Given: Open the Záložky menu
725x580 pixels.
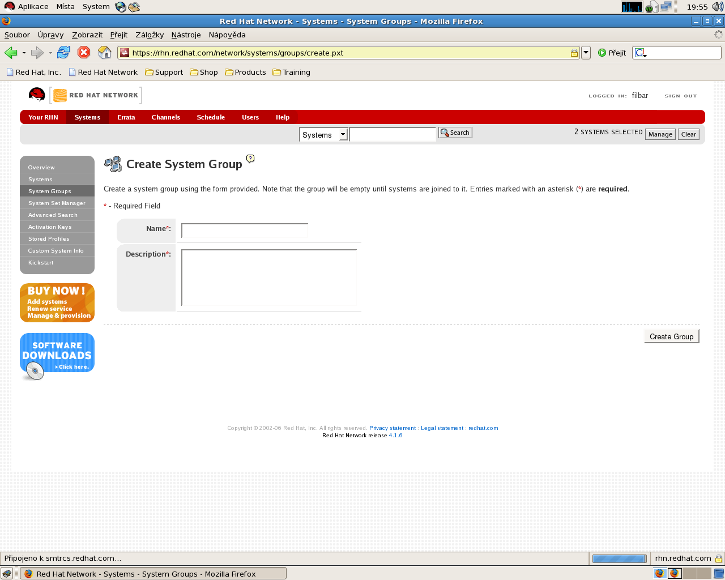Looking at the screenshot, I should [150, 35].
